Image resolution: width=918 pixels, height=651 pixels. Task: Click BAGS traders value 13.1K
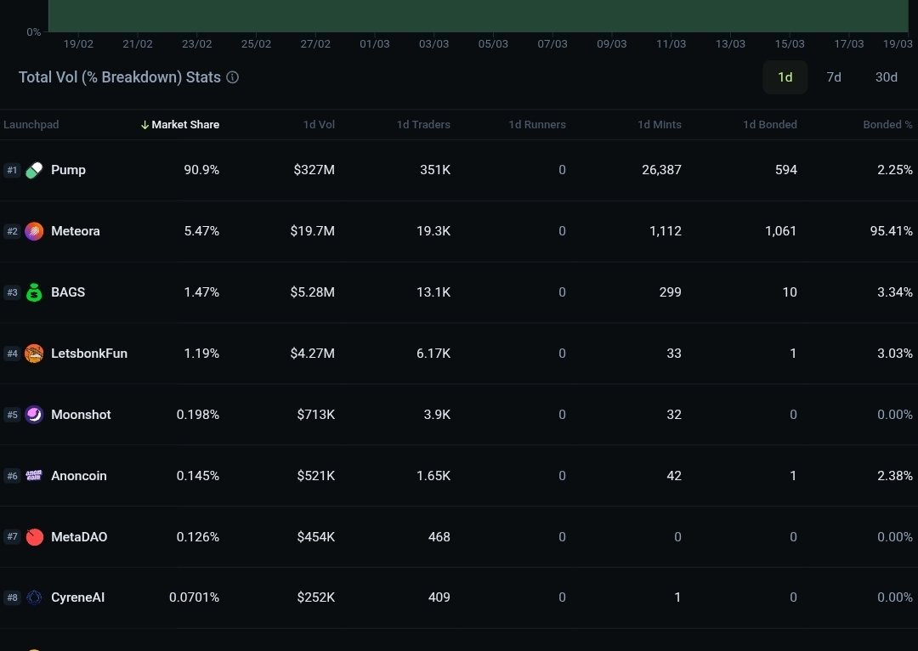tap(433, 292)
